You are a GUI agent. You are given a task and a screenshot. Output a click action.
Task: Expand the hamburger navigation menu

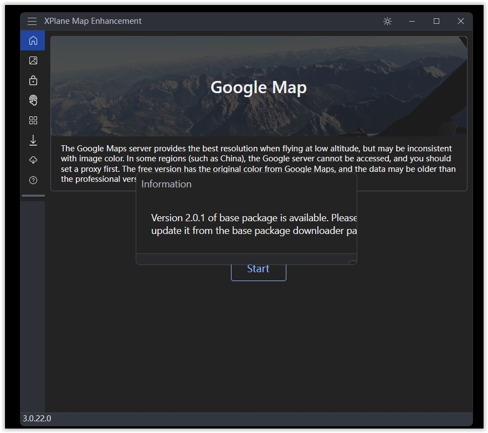(x=32, y=21)
